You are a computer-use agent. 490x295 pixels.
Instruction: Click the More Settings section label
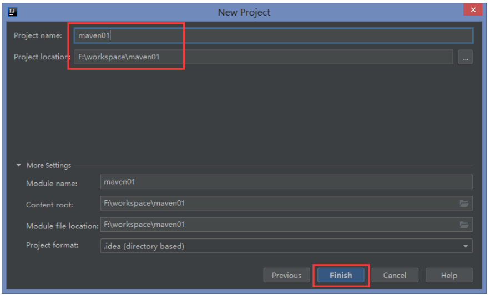point(49,165)
